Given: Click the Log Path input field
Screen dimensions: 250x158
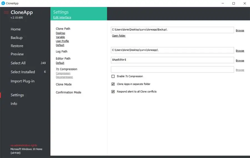Looking at the screenshot, I should pos(172,50).
